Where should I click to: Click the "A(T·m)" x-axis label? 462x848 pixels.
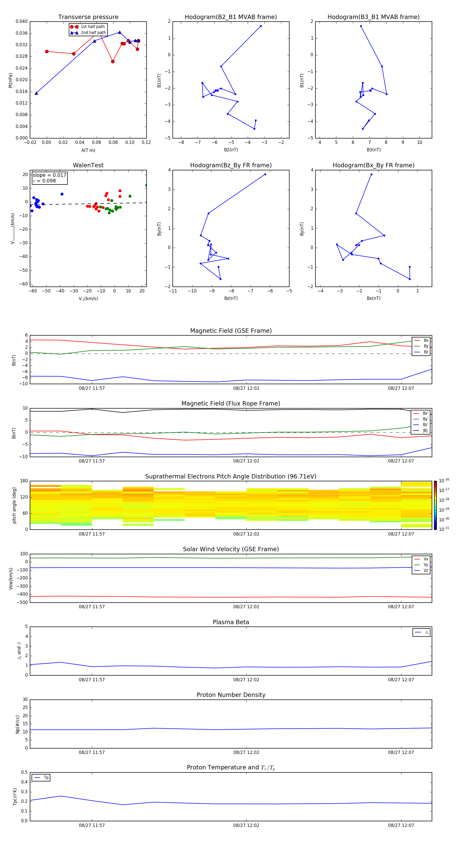(x=88, y=150)
